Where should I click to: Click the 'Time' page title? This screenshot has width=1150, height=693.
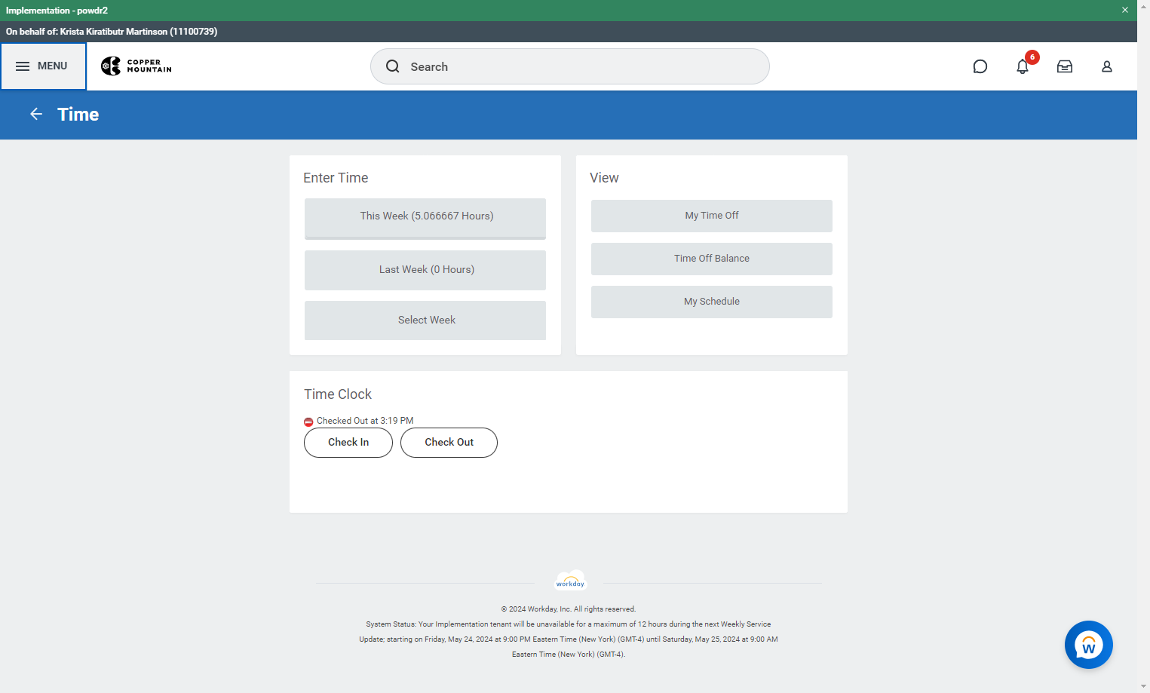click(x=78, y=115)
